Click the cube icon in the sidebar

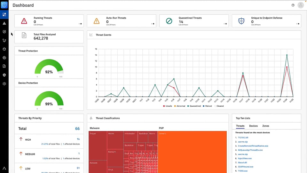point(4,49)
